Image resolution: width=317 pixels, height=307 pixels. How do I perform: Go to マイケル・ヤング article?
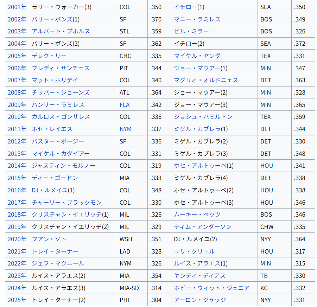(197, 56)
